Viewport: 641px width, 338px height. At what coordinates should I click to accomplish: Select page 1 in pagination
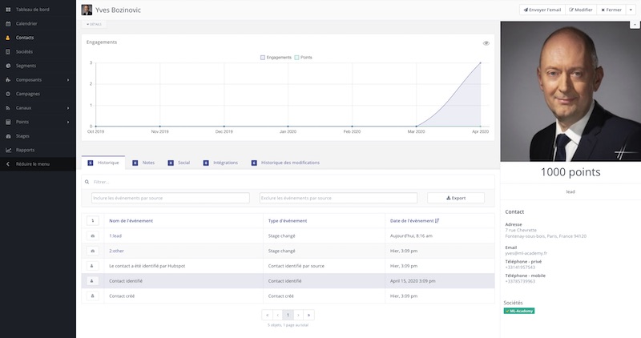(x=288, y=315)
